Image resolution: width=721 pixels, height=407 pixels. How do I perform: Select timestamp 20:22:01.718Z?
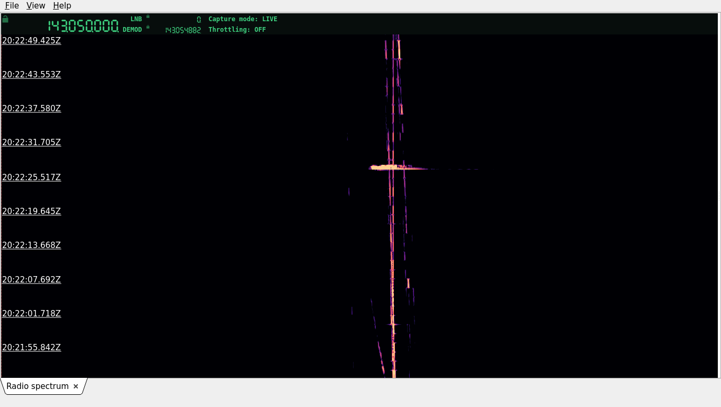31,314
